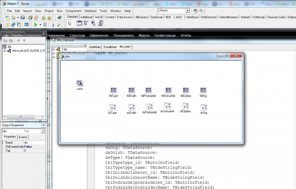296x189 pixels.
Task: Select the tblSotrudnik table component
Action: [168, 90]
